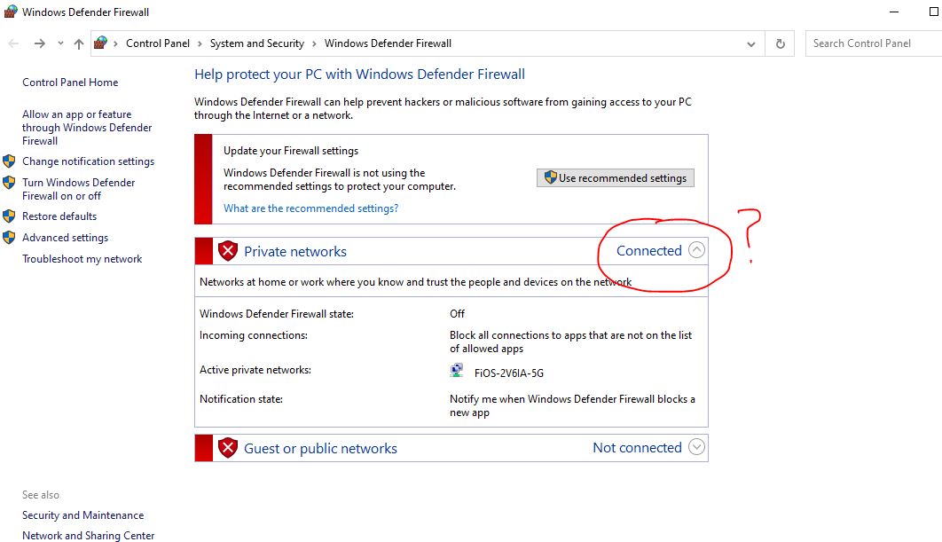Click the shield icon beside Turn Windows Defender Firewall on or off
942x542 pixels.
9,182
